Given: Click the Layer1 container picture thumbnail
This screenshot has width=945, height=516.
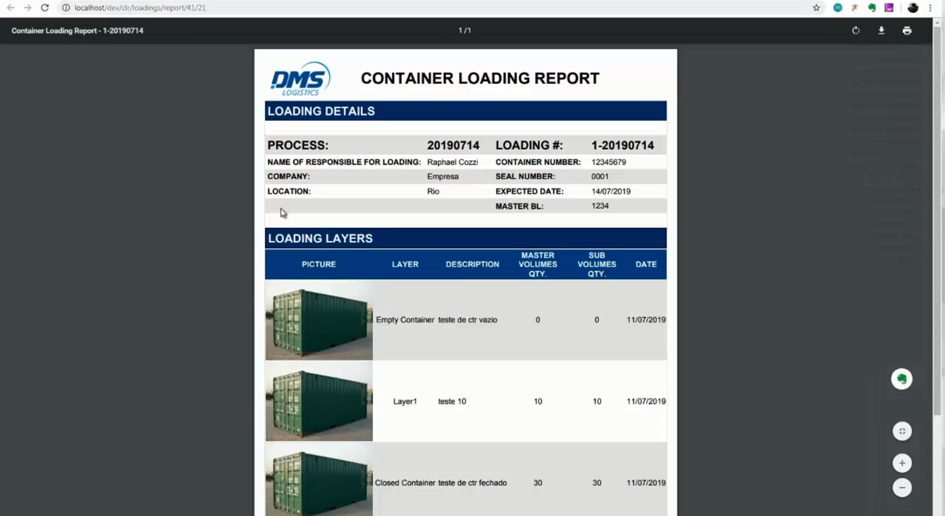Looking at the screenshot, I should coord(319,401).
